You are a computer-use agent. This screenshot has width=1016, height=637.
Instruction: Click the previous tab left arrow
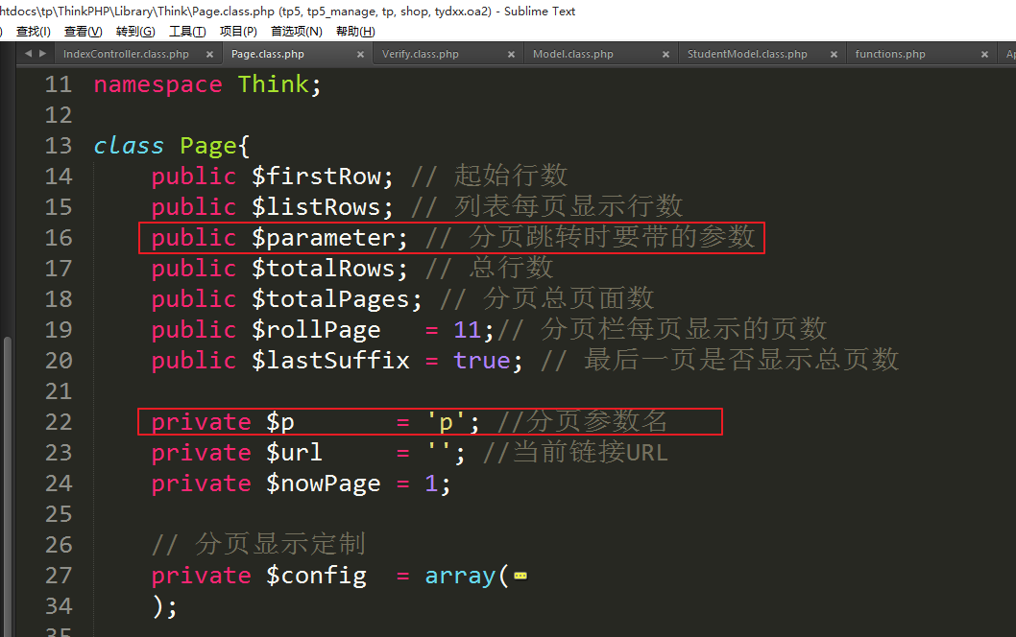coord(28,54)
